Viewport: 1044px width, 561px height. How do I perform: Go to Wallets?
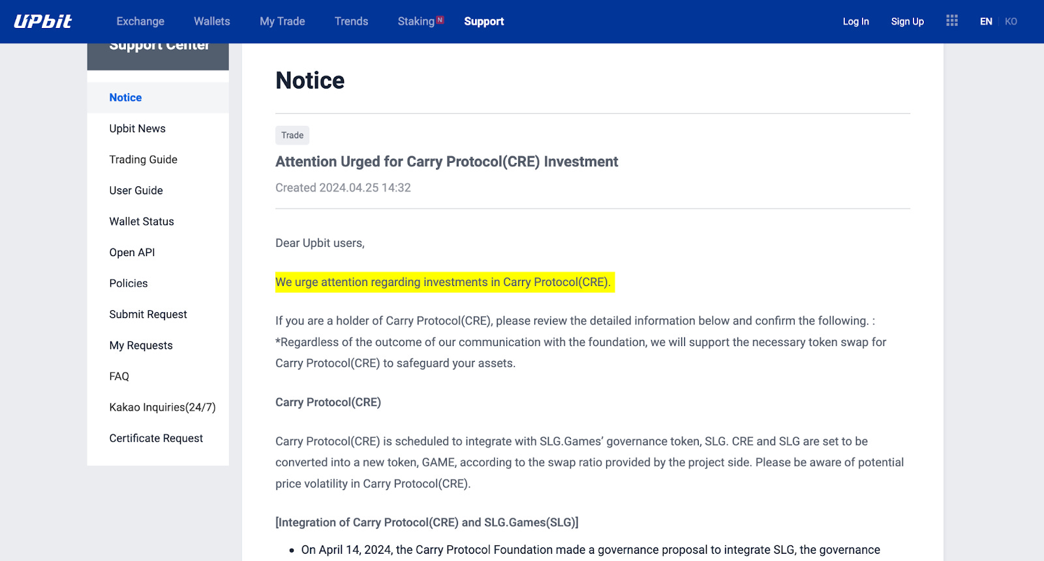click(212, 22)
